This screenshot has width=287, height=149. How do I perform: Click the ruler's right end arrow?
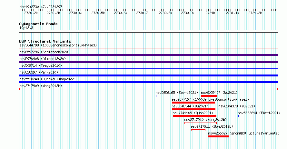pos(277,10)
